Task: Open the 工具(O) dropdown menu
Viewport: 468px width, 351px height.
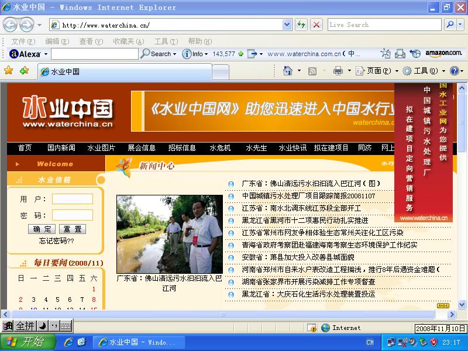Action: [x=424, y=71]
